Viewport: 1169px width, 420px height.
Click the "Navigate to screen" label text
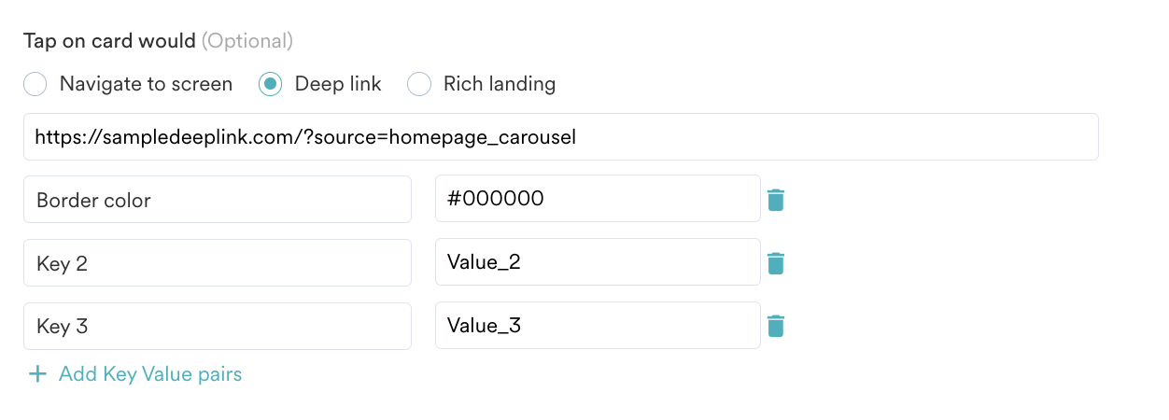coord(146,84)
